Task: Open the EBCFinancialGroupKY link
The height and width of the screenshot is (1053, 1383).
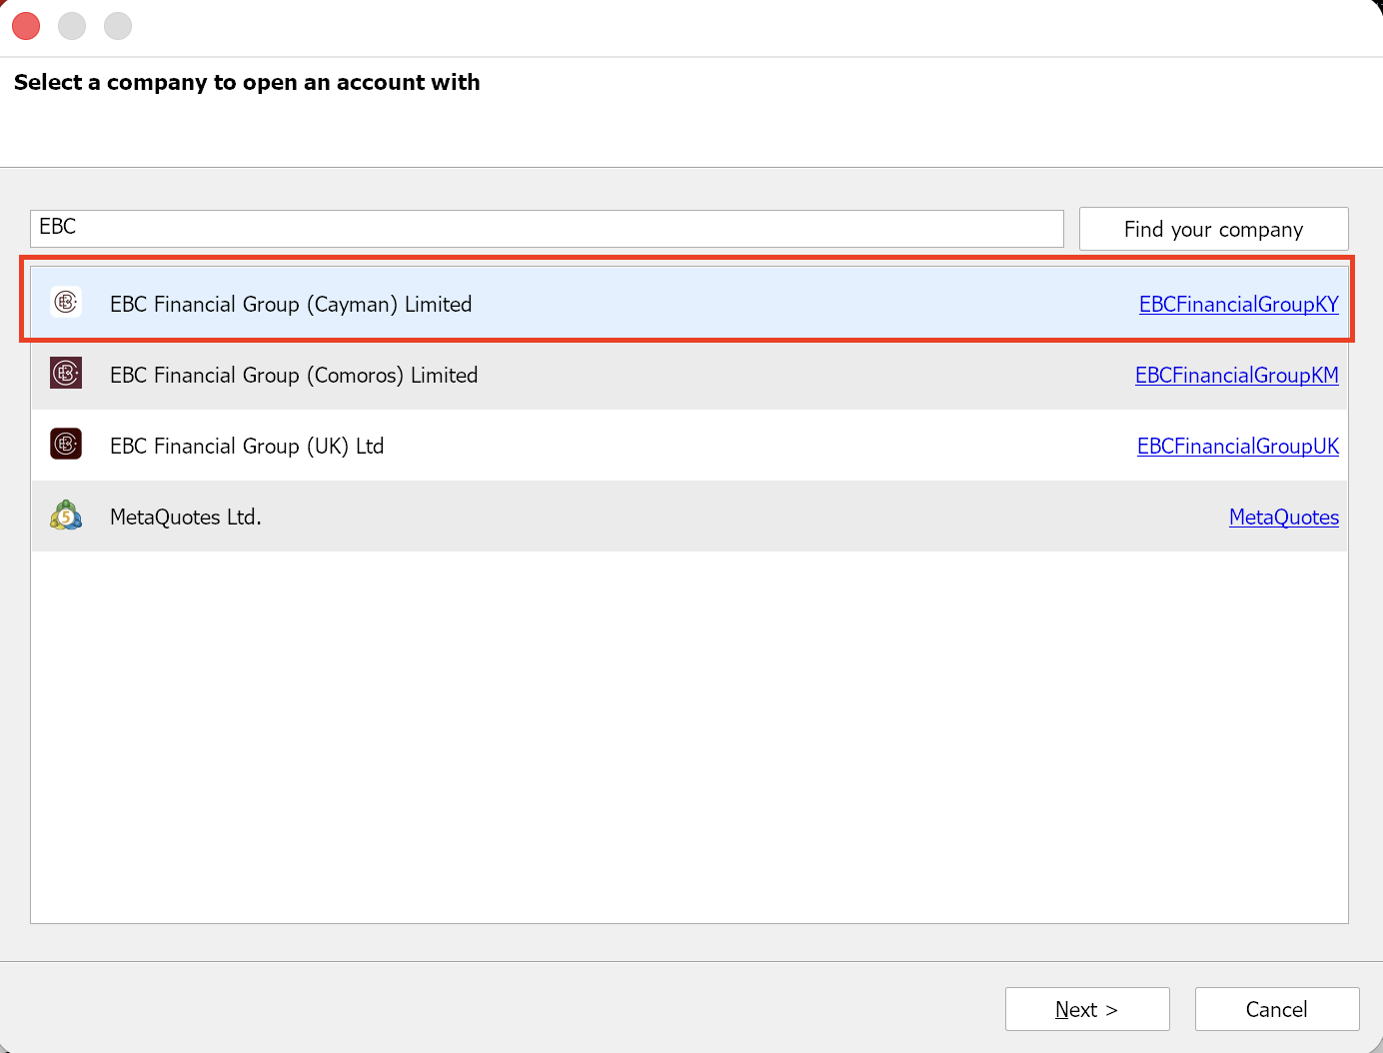Action: 1238,305
